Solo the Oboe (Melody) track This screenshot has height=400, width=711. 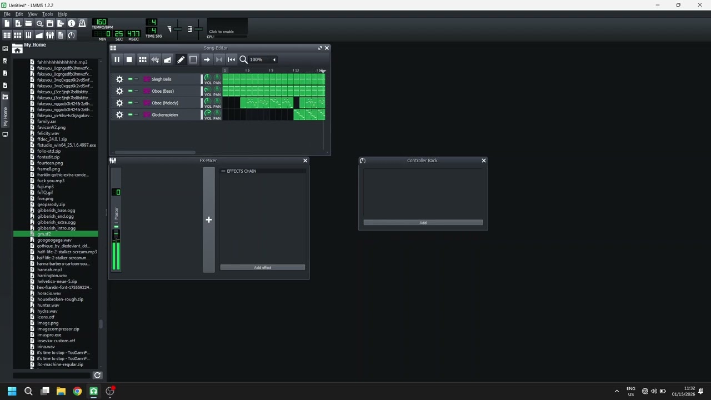tap(136, 103)
